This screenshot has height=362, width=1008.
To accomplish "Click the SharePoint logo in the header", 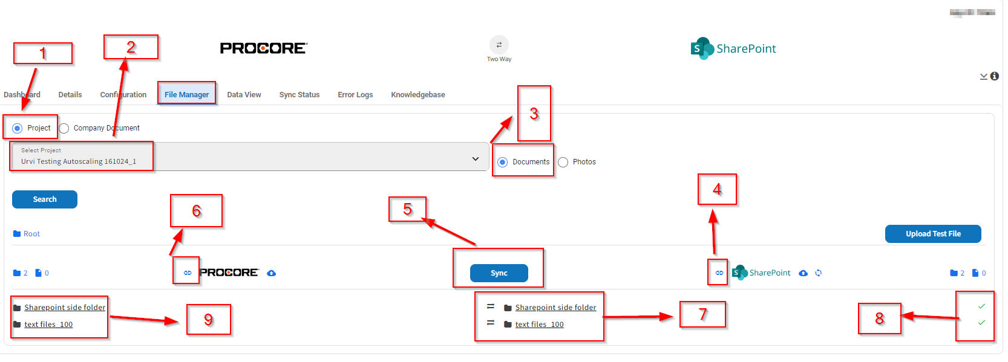I will (733, 48).
